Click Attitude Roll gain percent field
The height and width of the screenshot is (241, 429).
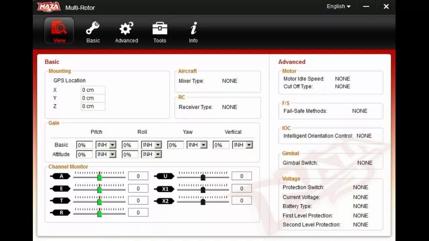tap(130, 154)
